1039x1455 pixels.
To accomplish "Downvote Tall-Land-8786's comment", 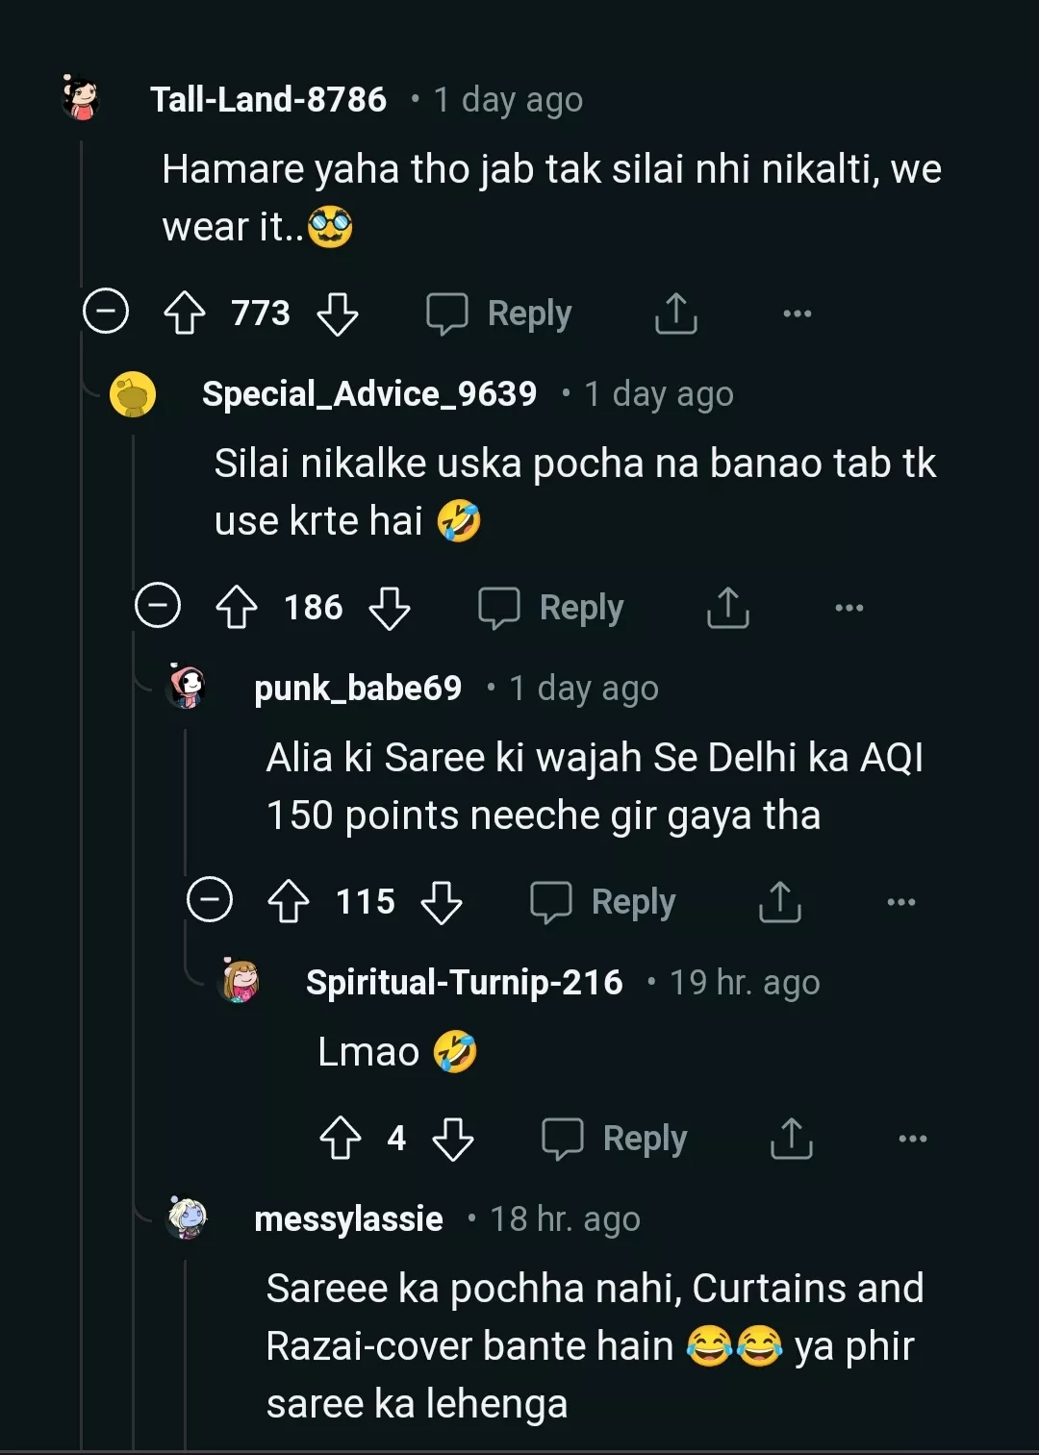I will click(x=338, y=314).
